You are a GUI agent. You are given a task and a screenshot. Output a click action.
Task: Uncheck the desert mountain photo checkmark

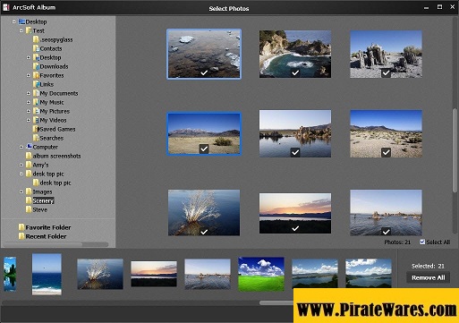204,149
